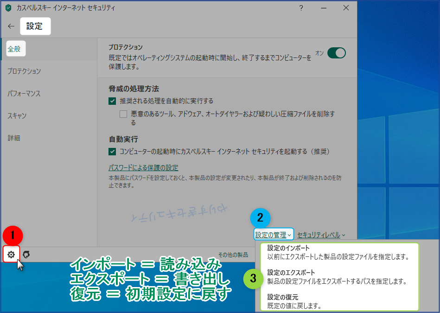
Task: Click the note 本製品にパスワードを設定しておくと
Action: point(225,182)
